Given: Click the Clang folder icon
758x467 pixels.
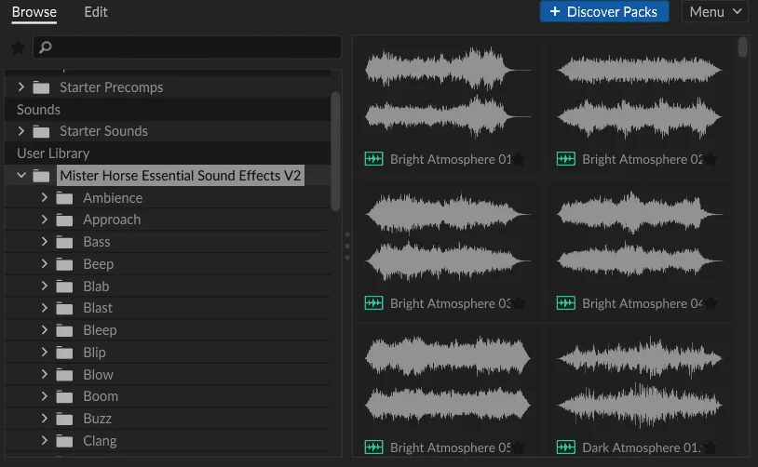Looking at the screenshot, I should pos(64,441).
